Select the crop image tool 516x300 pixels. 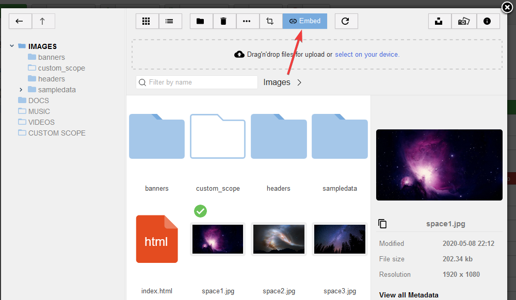click(270, 21)
